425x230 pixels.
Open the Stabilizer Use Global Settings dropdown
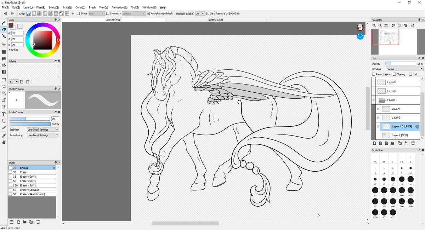coord(43,130)
